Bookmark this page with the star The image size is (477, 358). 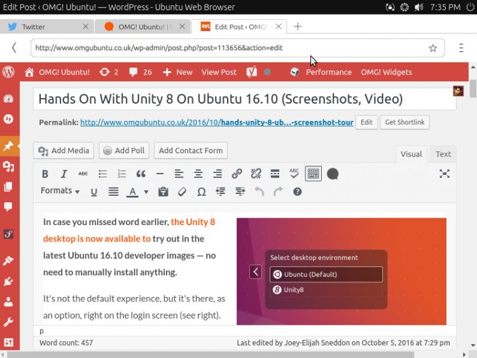click(433, 48)
